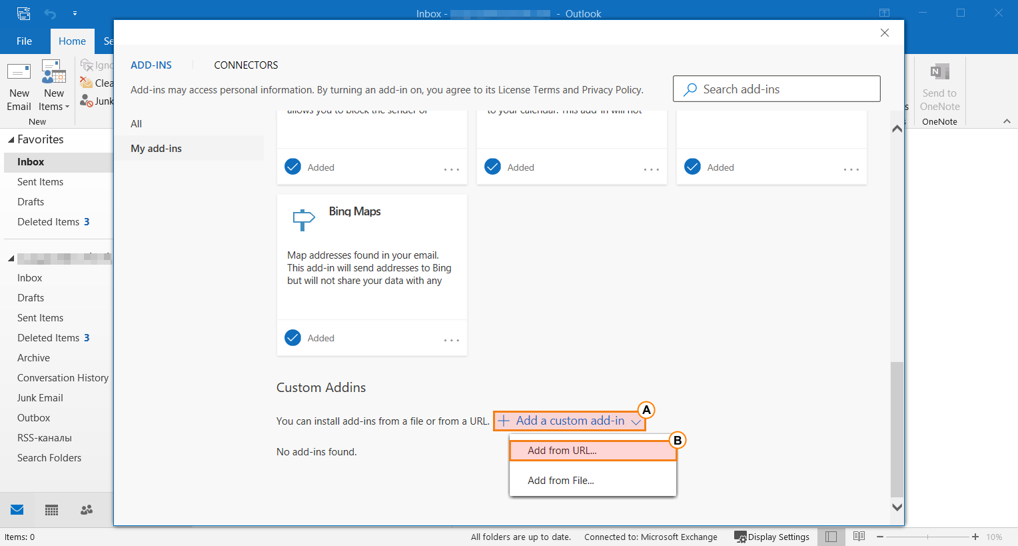Screen dimensions: 1018x546
Task: Switch to Reading view in status bar
Action: 859,537
